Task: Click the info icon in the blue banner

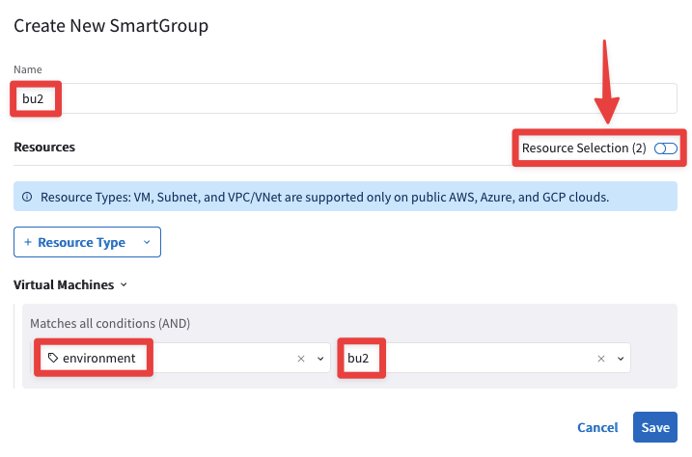Action: pos(27,197)
